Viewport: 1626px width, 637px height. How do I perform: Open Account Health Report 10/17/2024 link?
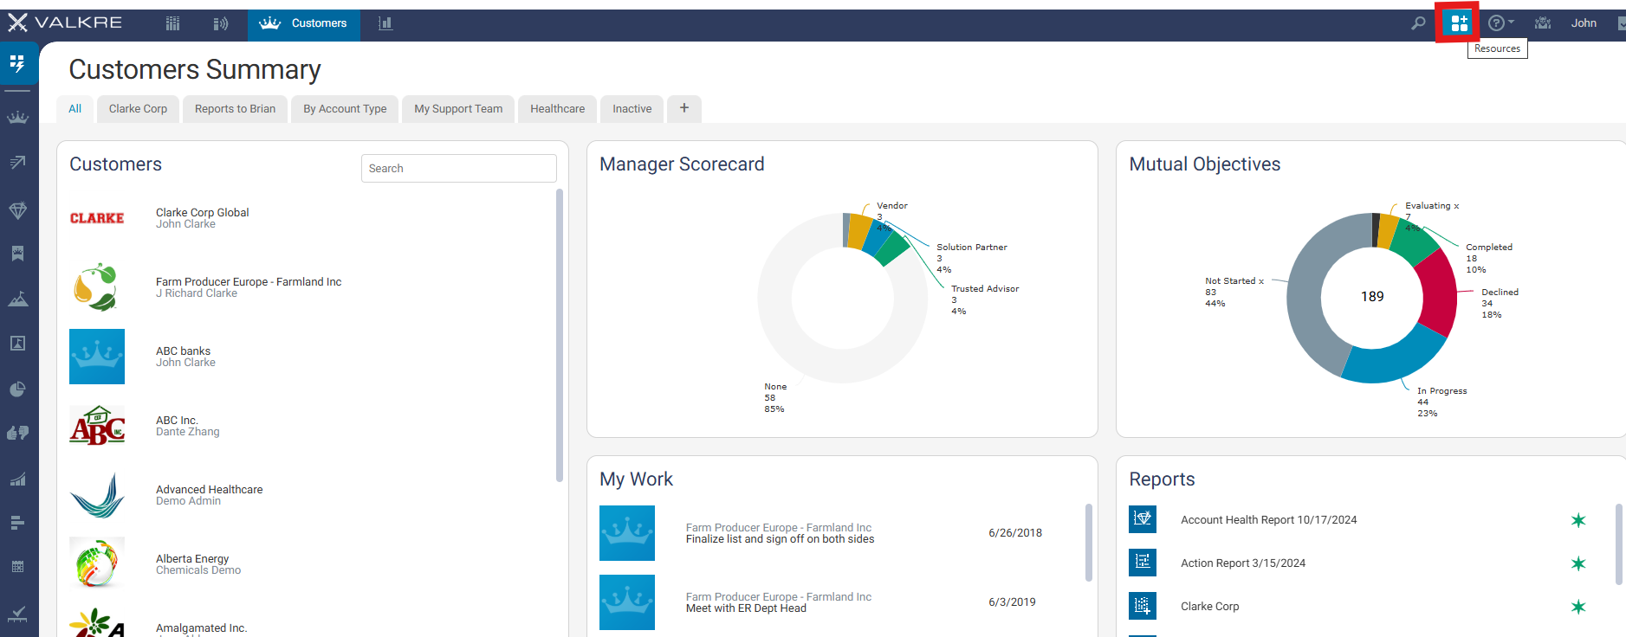pyautogui.click(x=1268, y=520)
